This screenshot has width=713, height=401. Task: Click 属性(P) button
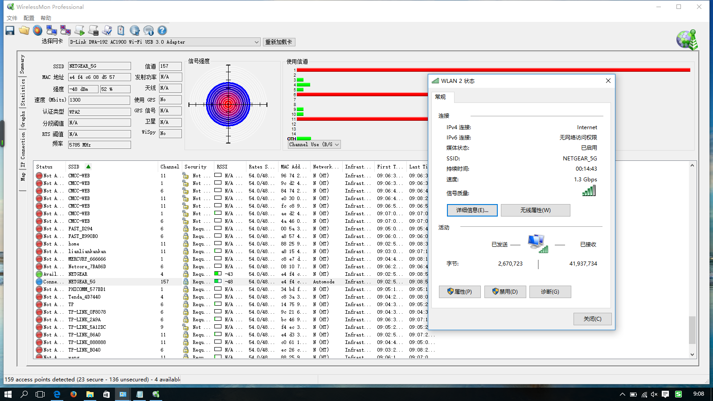coord(460,292)
